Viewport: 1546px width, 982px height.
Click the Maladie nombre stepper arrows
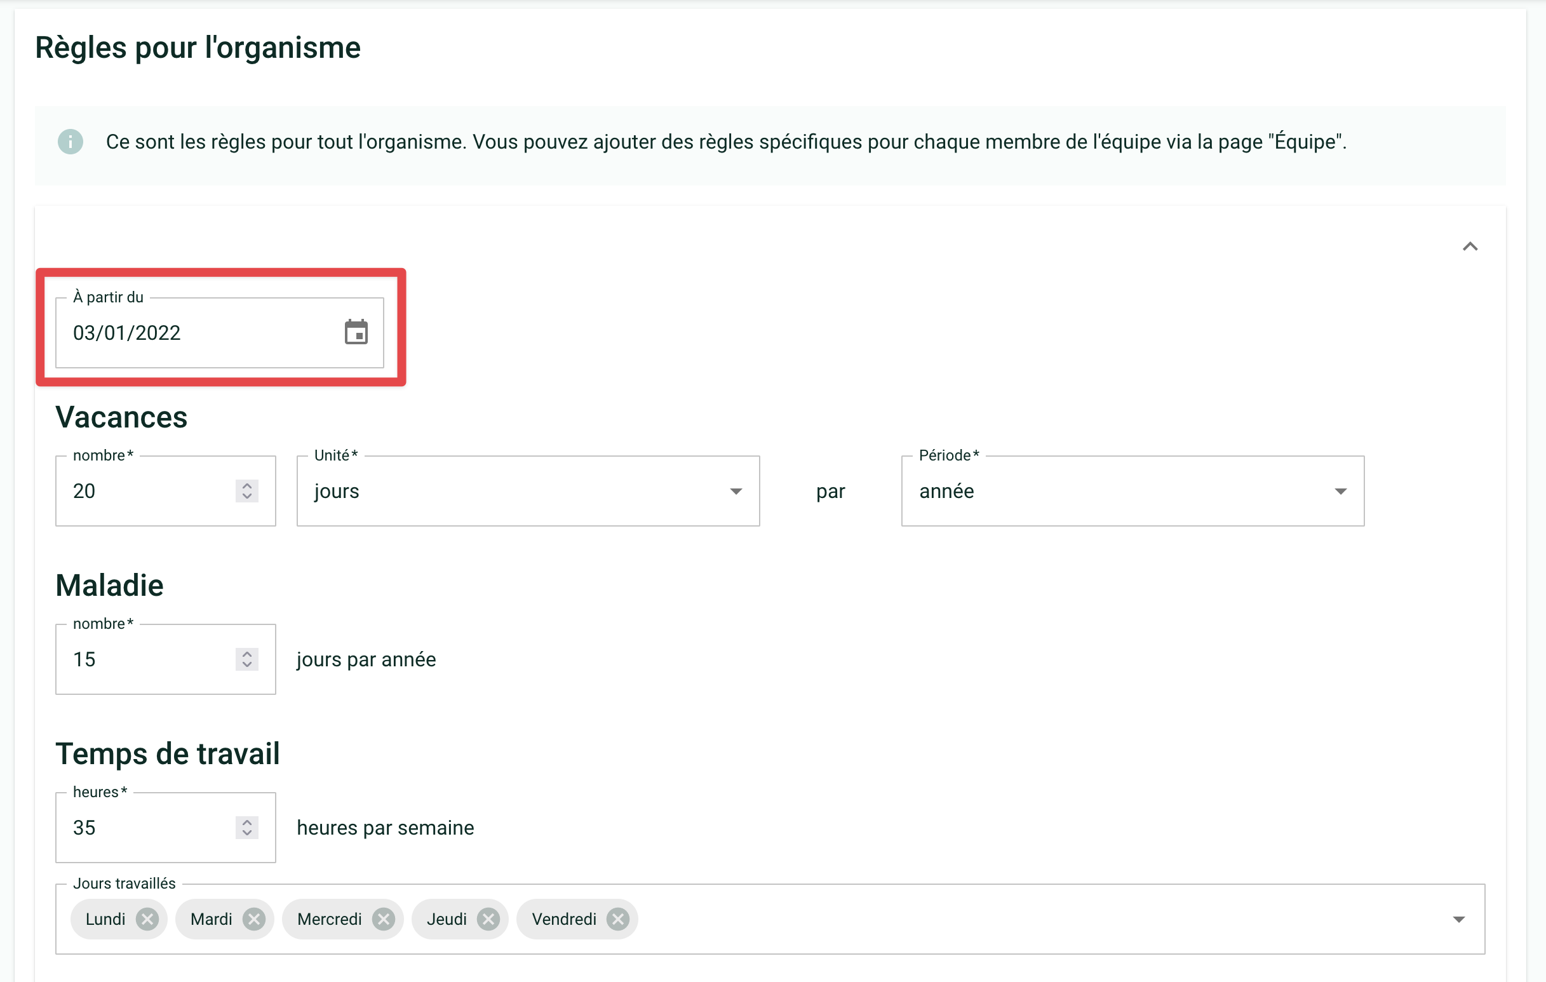(x=247, y=659)
